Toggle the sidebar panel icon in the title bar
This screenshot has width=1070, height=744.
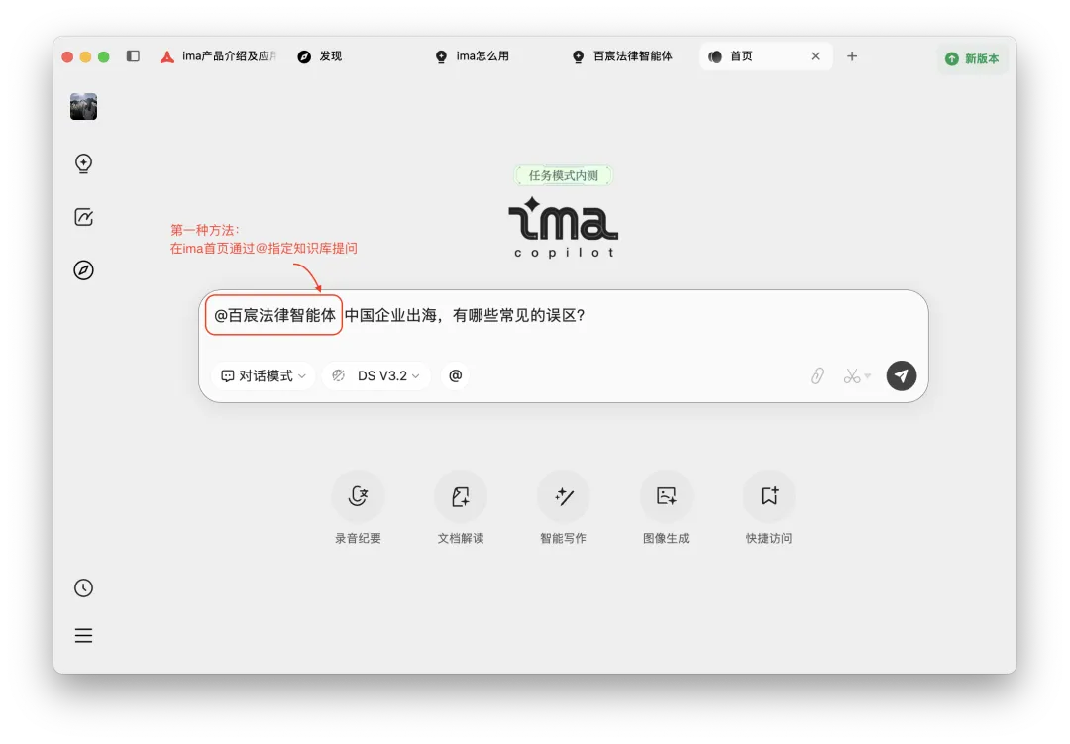(x=133, y=55)
